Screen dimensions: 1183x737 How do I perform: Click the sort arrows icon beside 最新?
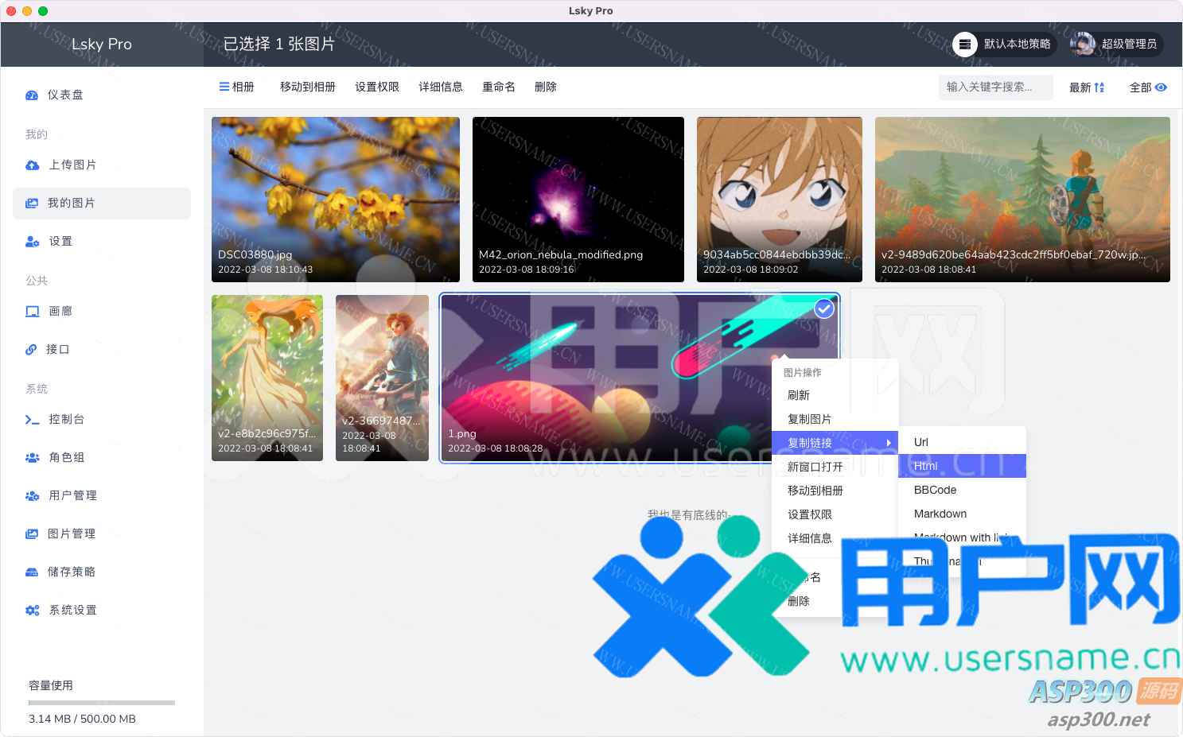pyautogui.click(x=1099, y=87)
